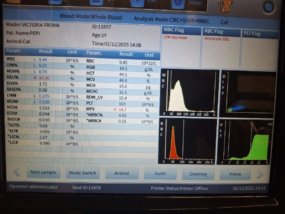Open the Audit function
Viewport: 285px width, 214px height.
point(160,174)
